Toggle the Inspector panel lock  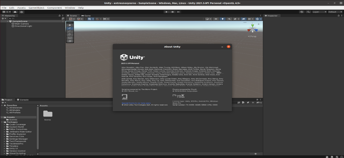tap(338, 16)
